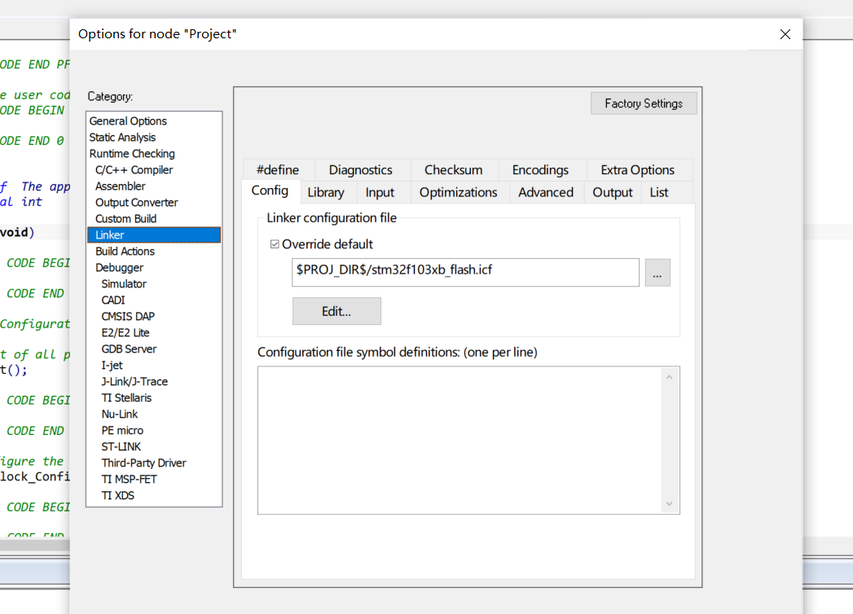Open the Checksum tab
853x614 pixels.
tap(453, 170)
